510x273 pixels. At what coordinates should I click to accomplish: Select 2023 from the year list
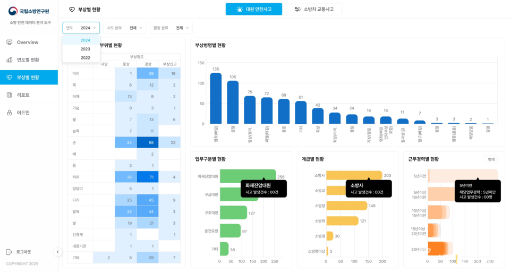85,49
